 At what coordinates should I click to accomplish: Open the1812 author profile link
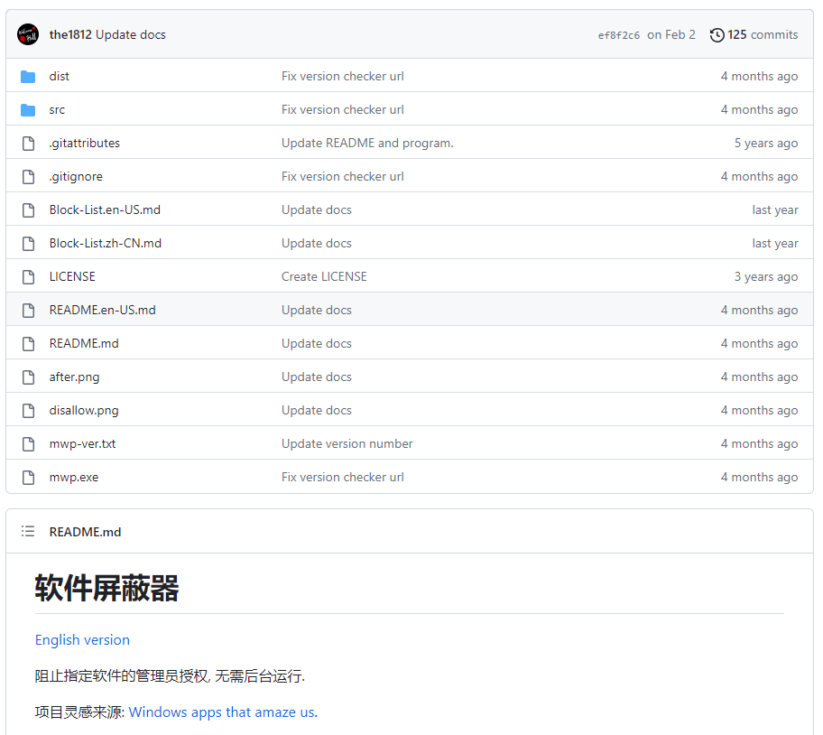coord(70,34)
